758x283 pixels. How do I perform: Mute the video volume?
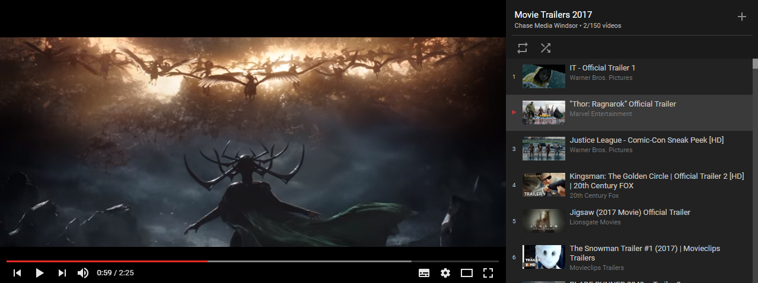pos(83,273)
